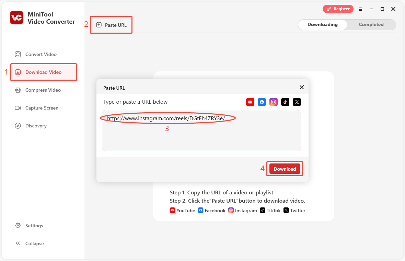405x261 pixels.
Task: Click the 'Step 1. Copy the URL' text
Action: point(222,193)
